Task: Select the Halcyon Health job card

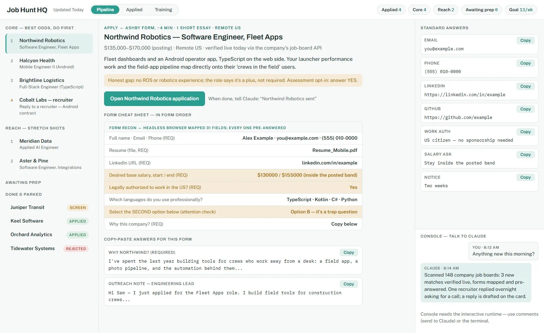Action: [49, 64]
